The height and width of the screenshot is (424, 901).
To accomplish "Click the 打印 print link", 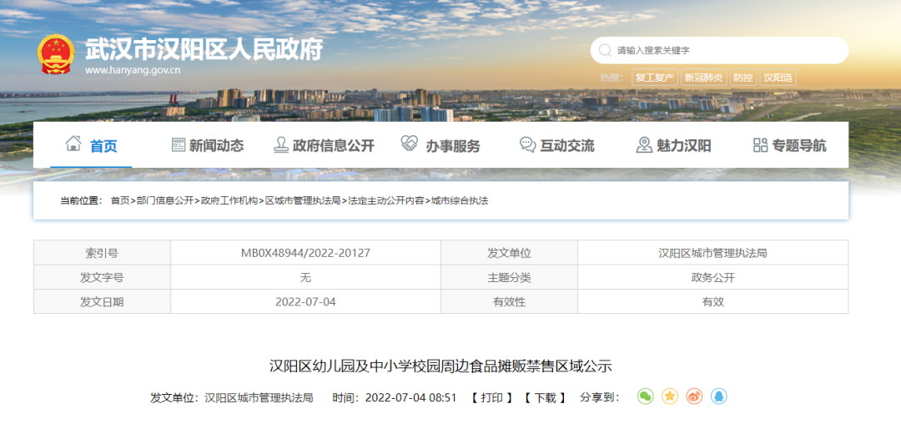I will click(x=491, y=397).
